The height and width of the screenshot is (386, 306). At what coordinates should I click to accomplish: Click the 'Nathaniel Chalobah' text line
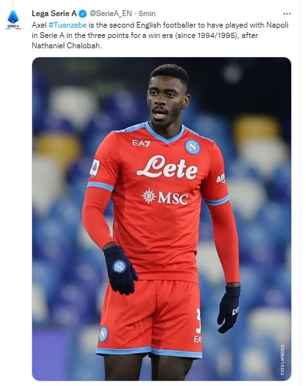point(67,46)
